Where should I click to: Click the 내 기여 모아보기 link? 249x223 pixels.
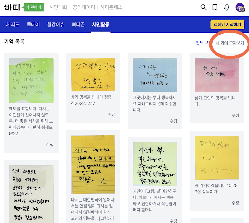(x=230, y=43)
